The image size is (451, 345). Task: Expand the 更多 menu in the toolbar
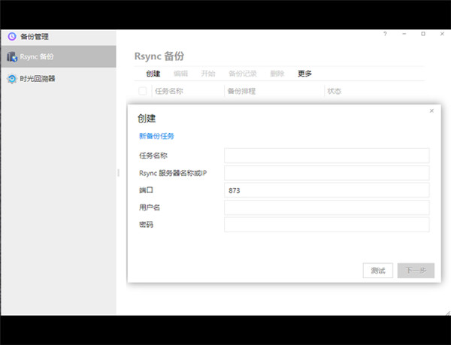click(x=304, y=74)
